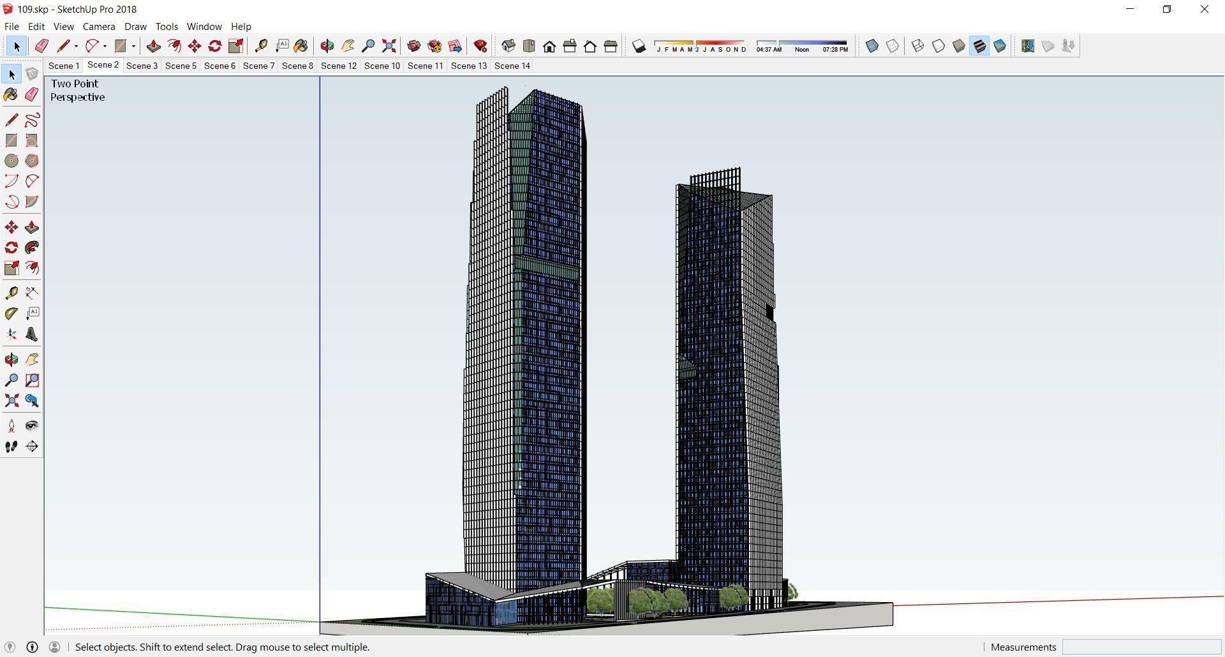
Task: Open the Arc tool dropdown arrow
Action: [x=105, y=46]
